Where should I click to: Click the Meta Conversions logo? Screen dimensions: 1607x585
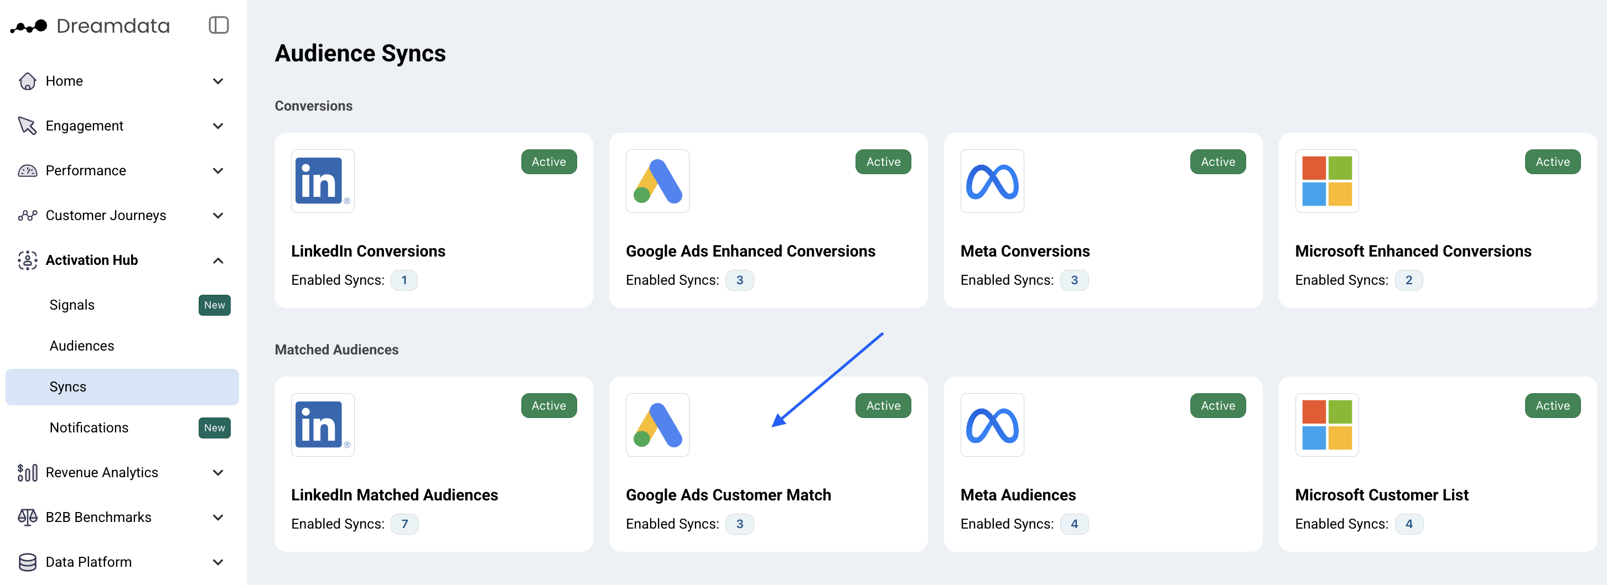click(992, 181)
